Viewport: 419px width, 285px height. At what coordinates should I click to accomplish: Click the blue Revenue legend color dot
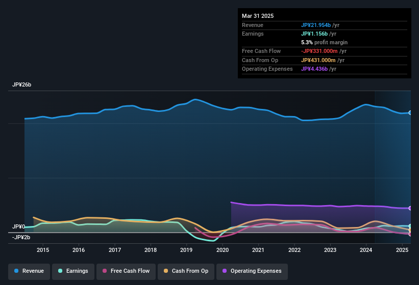tap(16, 271)
